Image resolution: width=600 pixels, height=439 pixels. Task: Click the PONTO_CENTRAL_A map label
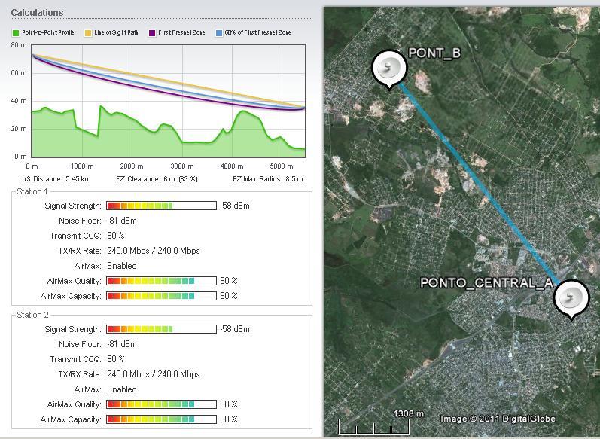pyautogui.click(x=486, y=283)
